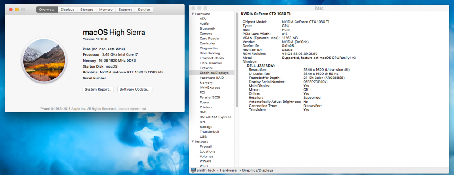Select Parallel SCSI in the sidebar
This screenshot has height=175, width=454.
(210, 97)
